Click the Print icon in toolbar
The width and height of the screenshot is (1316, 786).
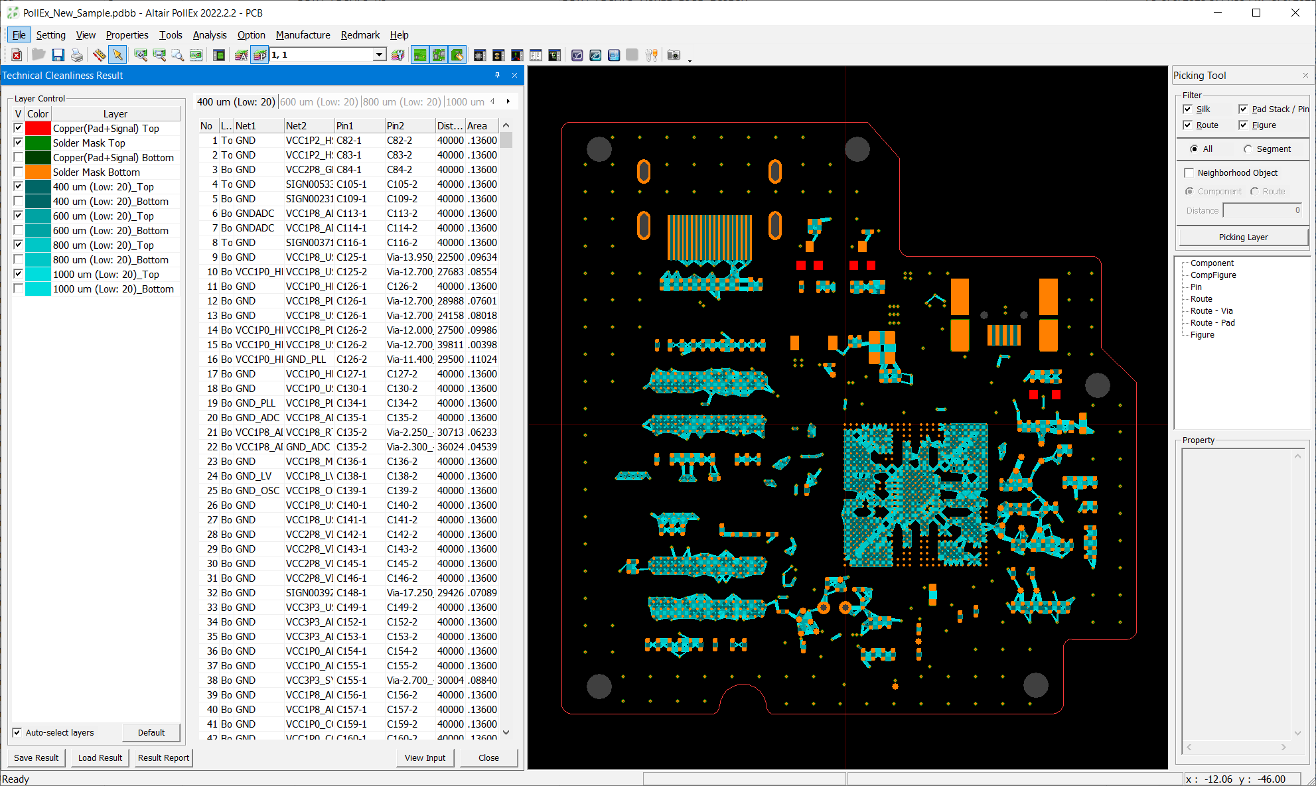[77, 55]
